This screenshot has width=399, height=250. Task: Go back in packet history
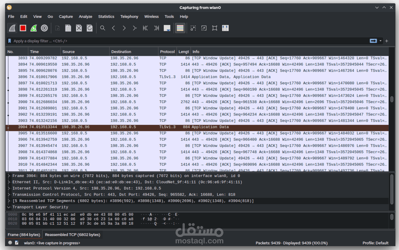tap(113, 28)
